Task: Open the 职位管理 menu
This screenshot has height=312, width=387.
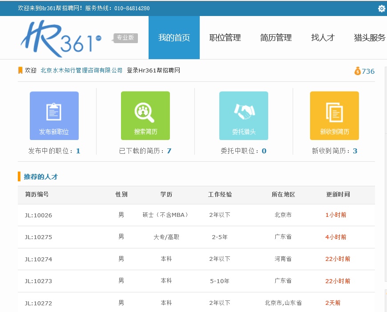Action: (x=225, y=37)
